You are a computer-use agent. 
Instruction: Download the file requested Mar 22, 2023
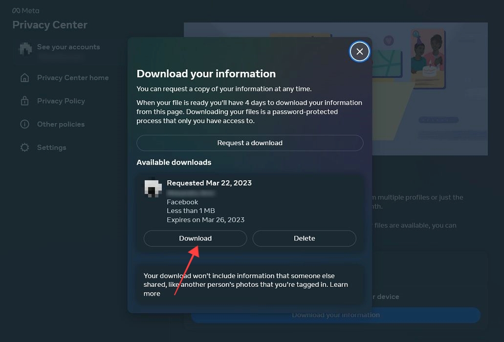pos(195,238)
